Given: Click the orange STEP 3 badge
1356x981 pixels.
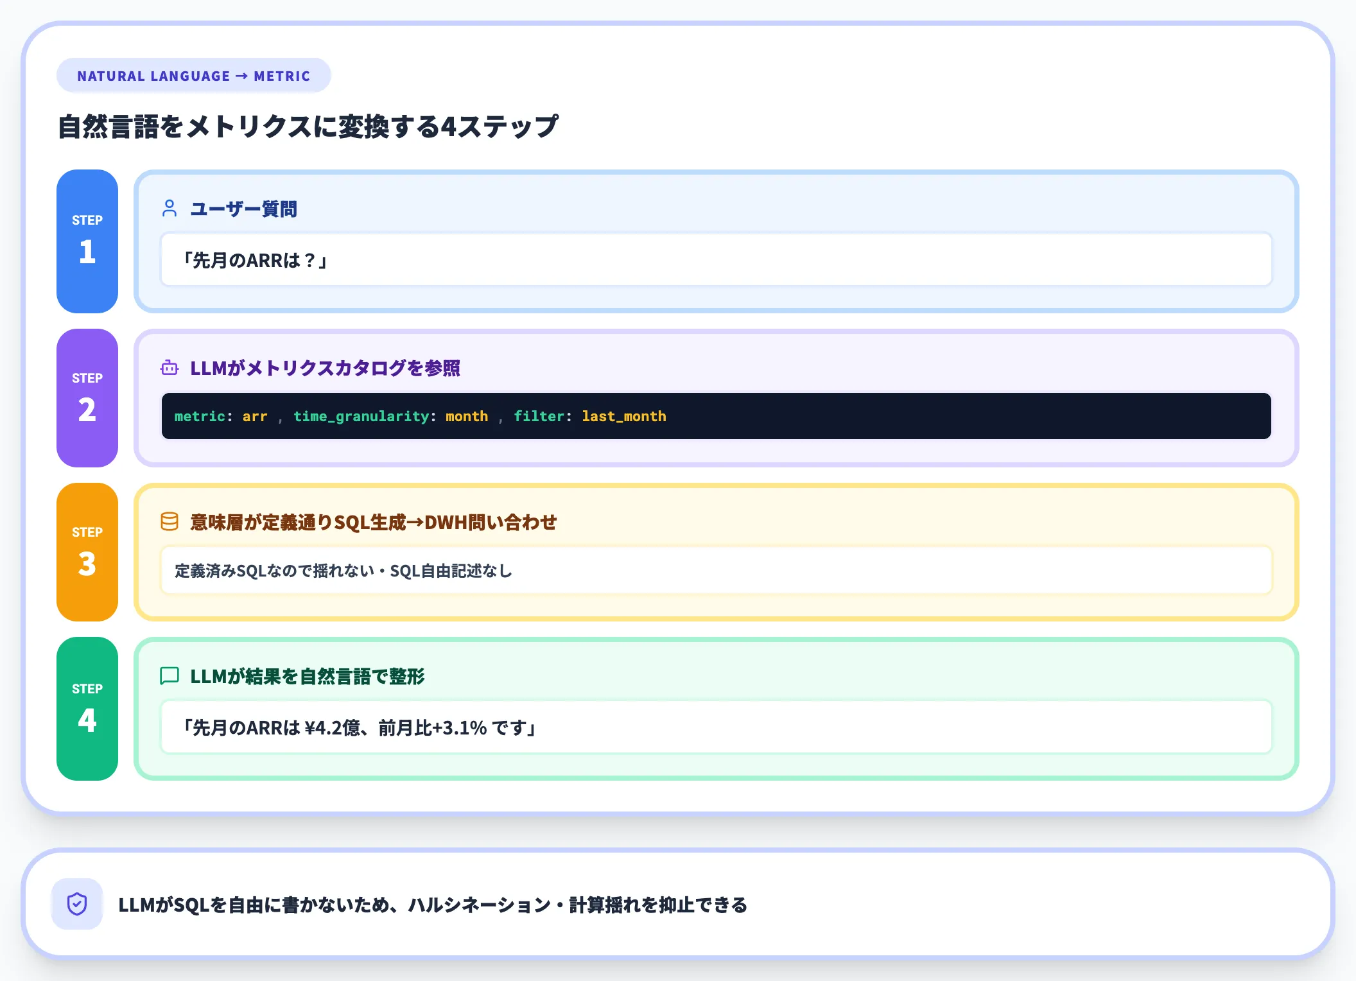Looking at the screenshot, I should point(87,552).
